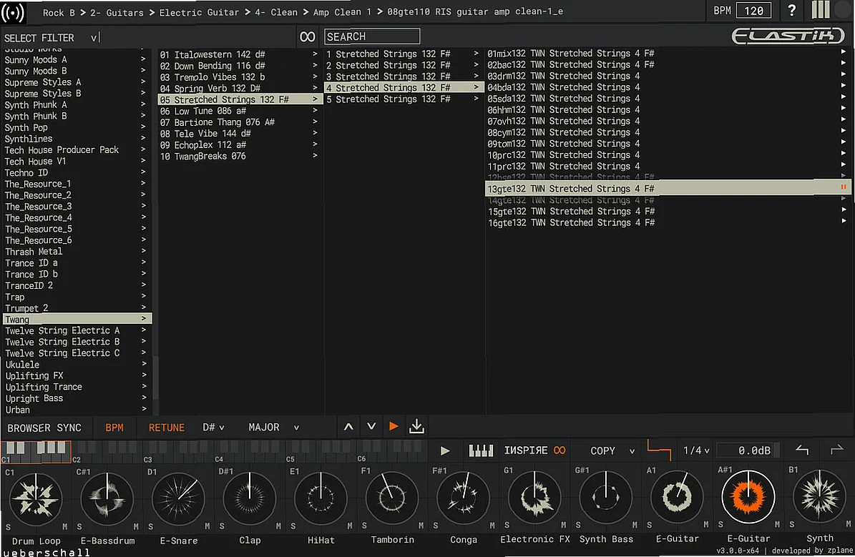This screenshot has width=855, height=557.
Task: Enable the BROWSER SYNC toggle
Action: (x=46, y=427)
